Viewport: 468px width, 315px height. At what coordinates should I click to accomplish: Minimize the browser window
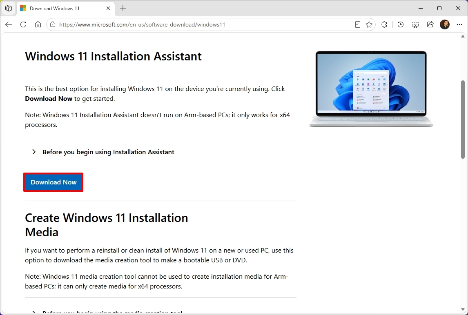(421, 8)
